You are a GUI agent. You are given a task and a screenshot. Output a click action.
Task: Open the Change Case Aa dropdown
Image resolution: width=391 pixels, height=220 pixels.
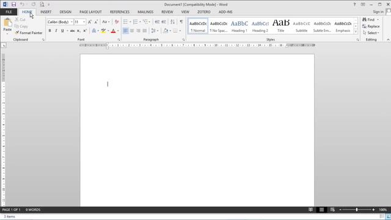[x=106, y=22]
